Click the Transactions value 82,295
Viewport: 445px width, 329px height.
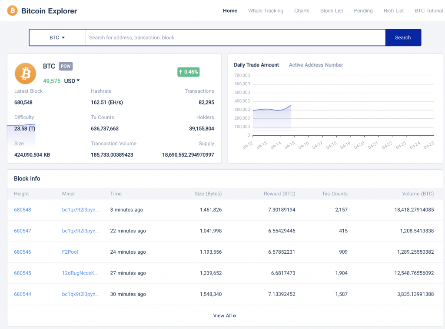pyautogui.click(x=206, y=102)
